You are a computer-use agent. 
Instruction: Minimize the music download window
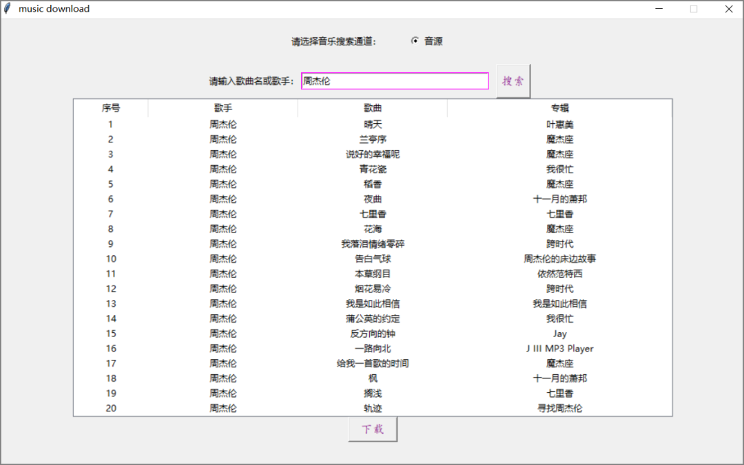[x=659, y=8]
